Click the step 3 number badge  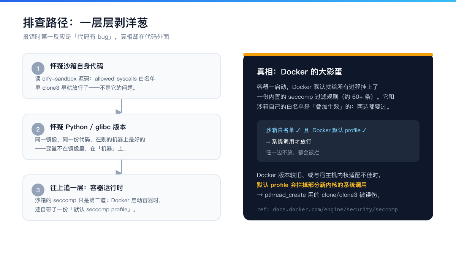[38, 190]
